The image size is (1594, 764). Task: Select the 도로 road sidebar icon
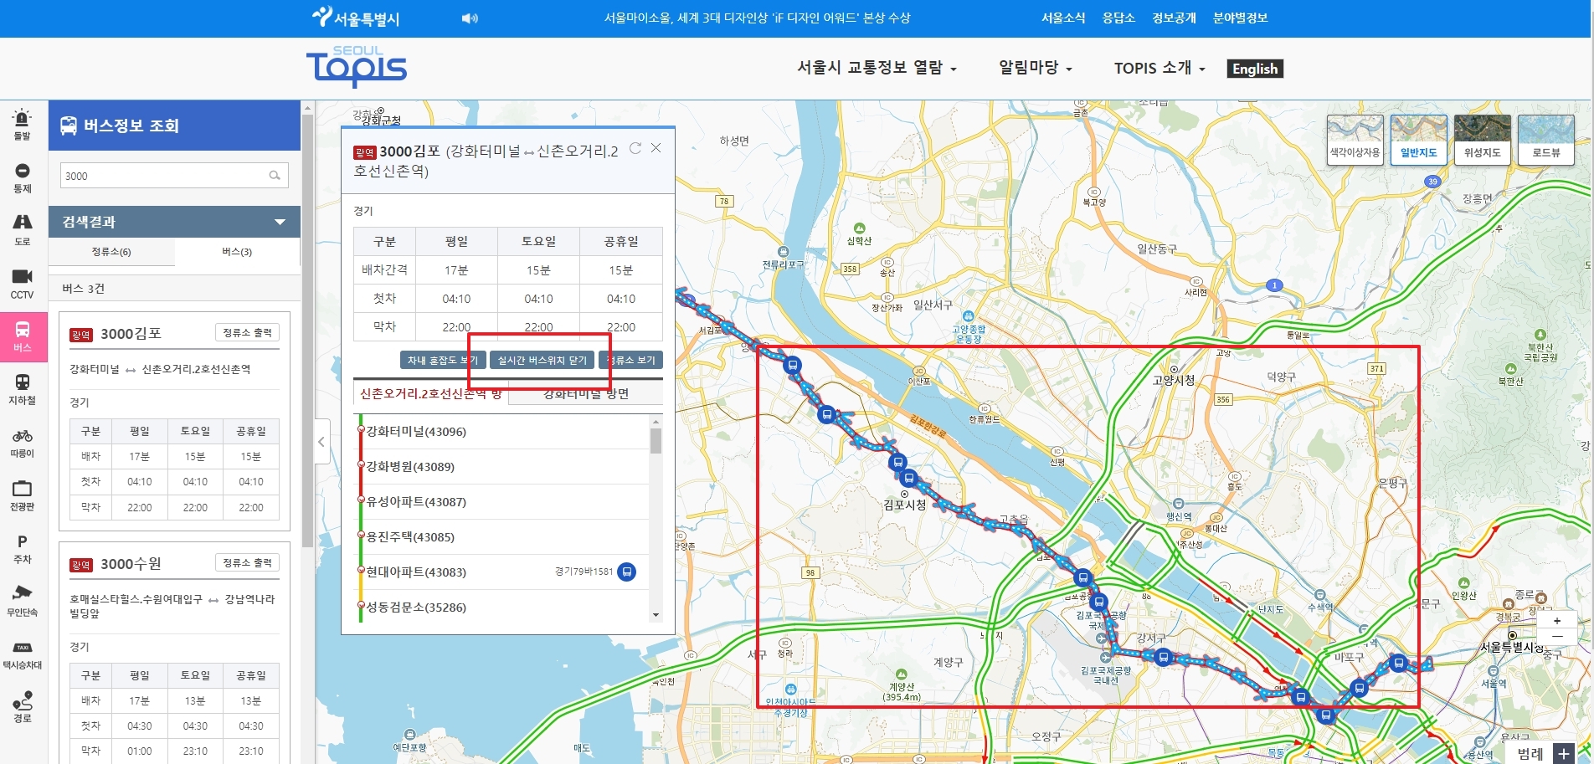[x=23, y=230]
